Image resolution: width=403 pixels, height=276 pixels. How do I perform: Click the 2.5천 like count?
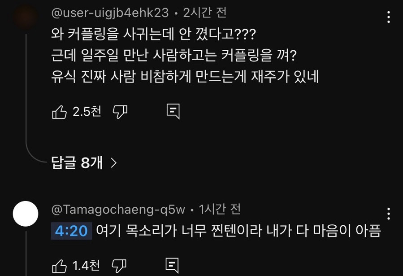87,112
